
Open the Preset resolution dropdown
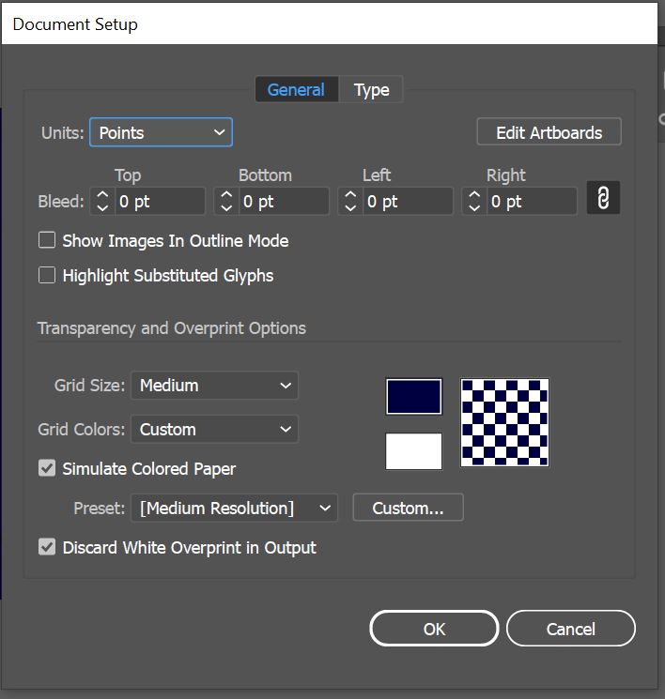click(234, 508)
